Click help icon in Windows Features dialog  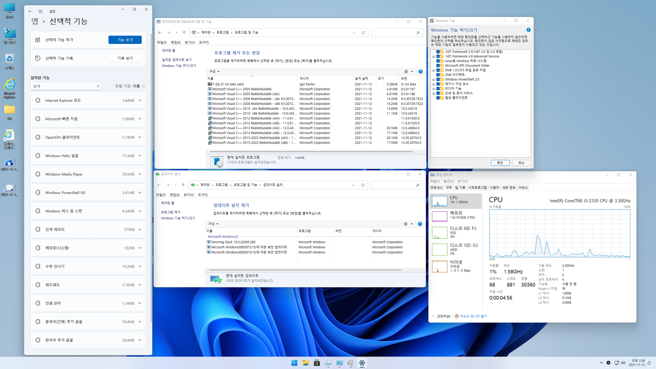tap(528, 30)
